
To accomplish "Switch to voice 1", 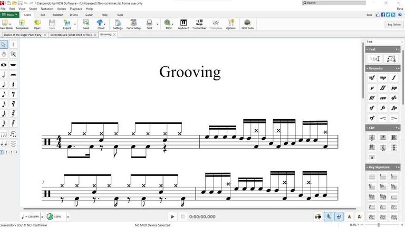I will pyautogui.click(x=2, y=152).
